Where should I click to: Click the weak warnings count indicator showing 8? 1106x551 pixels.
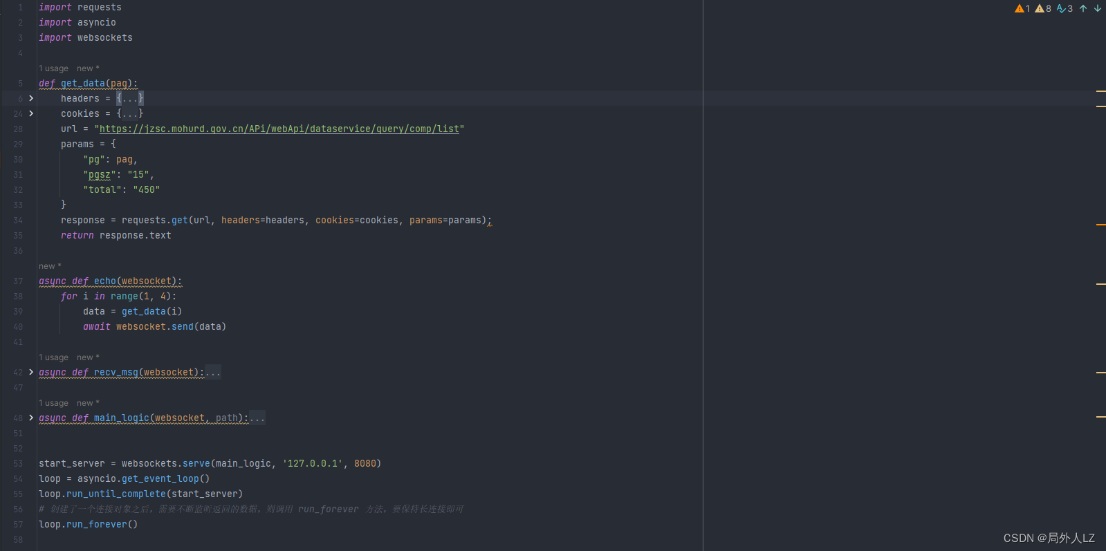(x=1043, y=8)
